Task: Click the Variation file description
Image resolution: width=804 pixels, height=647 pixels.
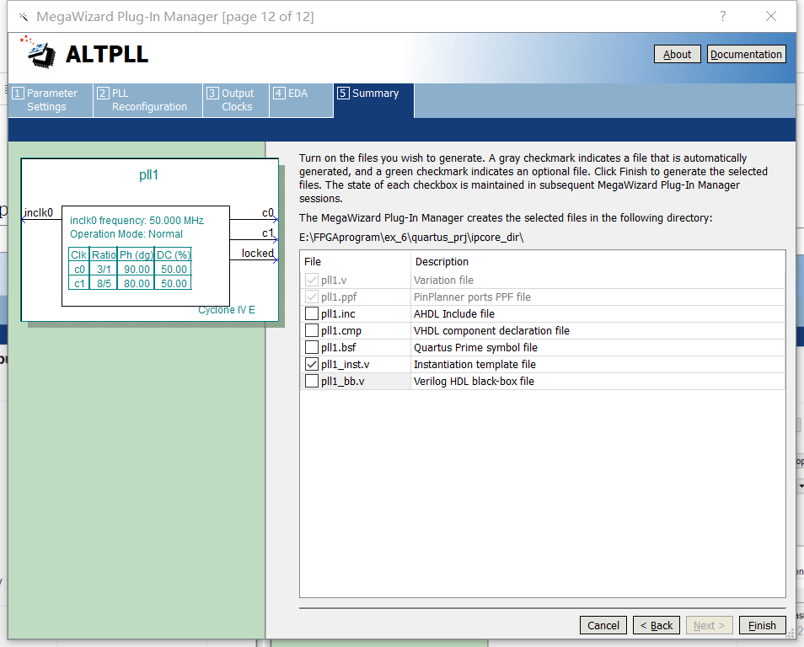Action: pos(443,280)
